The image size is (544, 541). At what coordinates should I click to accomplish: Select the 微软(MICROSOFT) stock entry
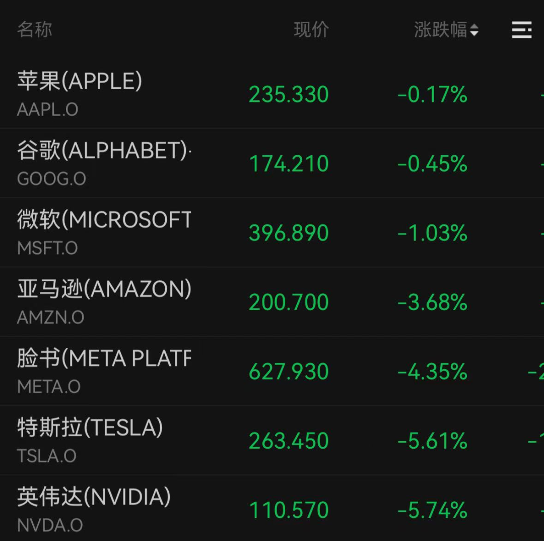104,220
